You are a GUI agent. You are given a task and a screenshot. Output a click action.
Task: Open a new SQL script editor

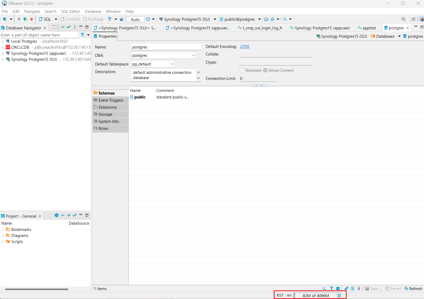pos(45,19)
